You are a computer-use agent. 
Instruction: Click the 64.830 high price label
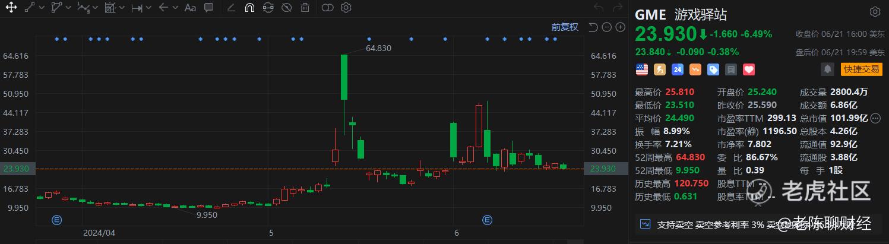379,48
